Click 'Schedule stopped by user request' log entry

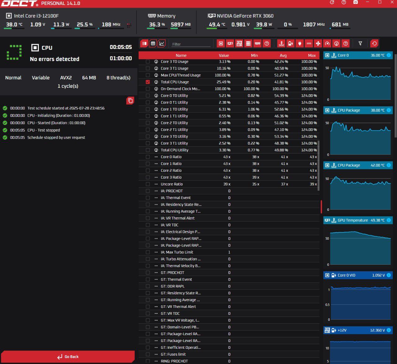tap(56, 137)
